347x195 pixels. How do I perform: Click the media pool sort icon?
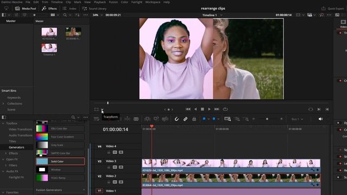77,15
